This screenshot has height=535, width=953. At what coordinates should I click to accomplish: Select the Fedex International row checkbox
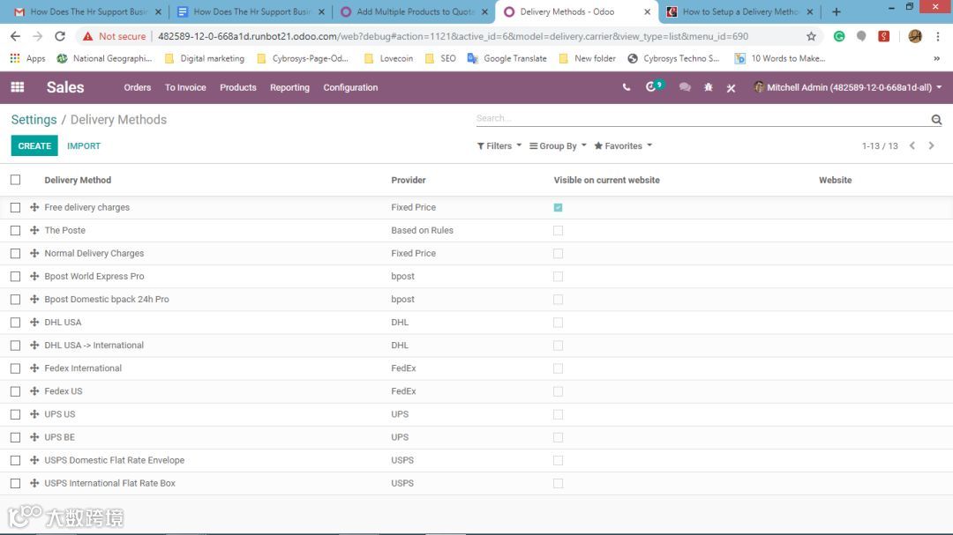coord(15,368)
